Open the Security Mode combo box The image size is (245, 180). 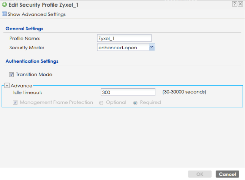pyautogui.click(x=123, y=47)
